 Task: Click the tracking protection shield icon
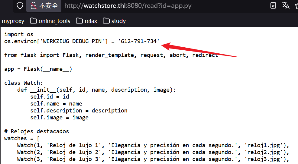[x=20, y=6]
